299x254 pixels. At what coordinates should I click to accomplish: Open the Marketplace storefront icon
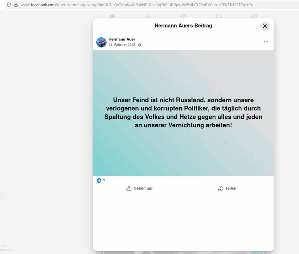click(x=219, y=17)
